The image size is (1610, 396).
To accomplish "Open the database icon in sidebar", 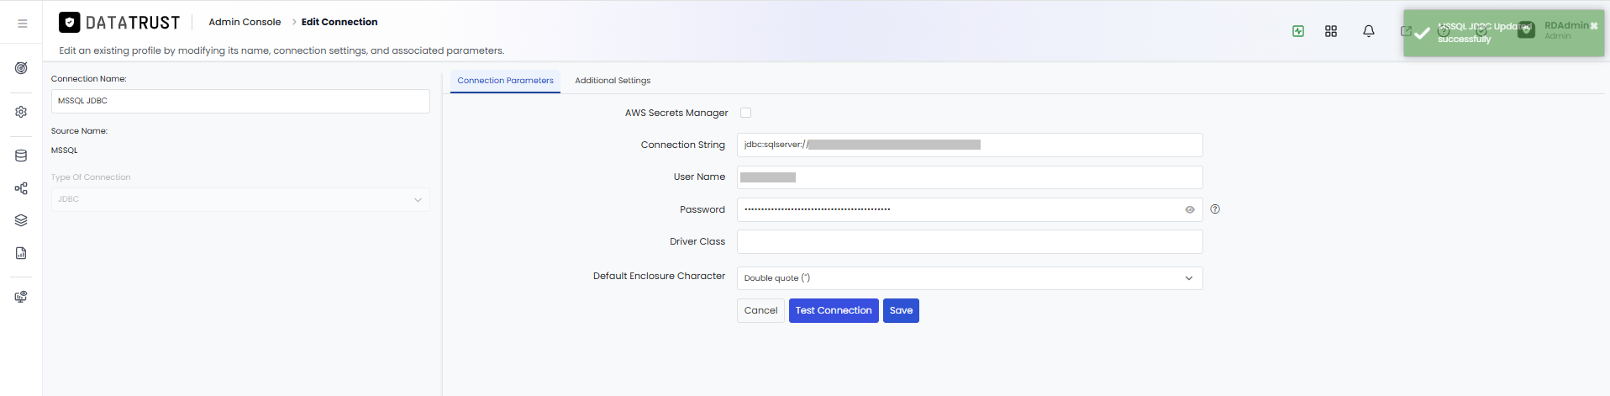I will click(x=21, y=156).
